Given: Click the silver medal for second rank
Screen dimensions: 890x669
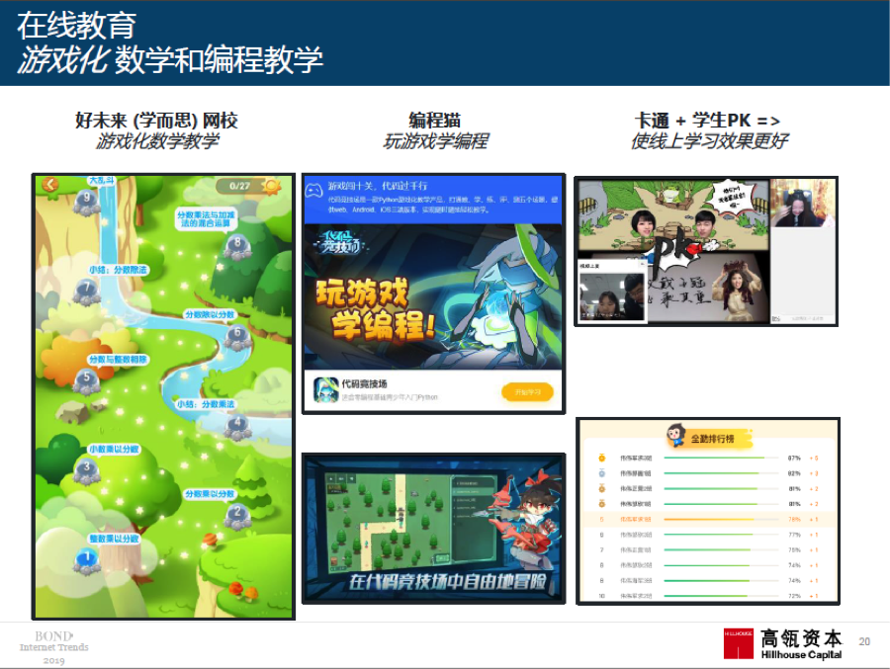Looking at the screenshot, I should click(x=601, y=472).
